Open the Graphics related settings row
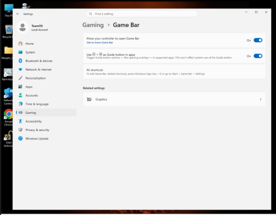Viewport: 276px width, 215px height. tap(174, 99)
